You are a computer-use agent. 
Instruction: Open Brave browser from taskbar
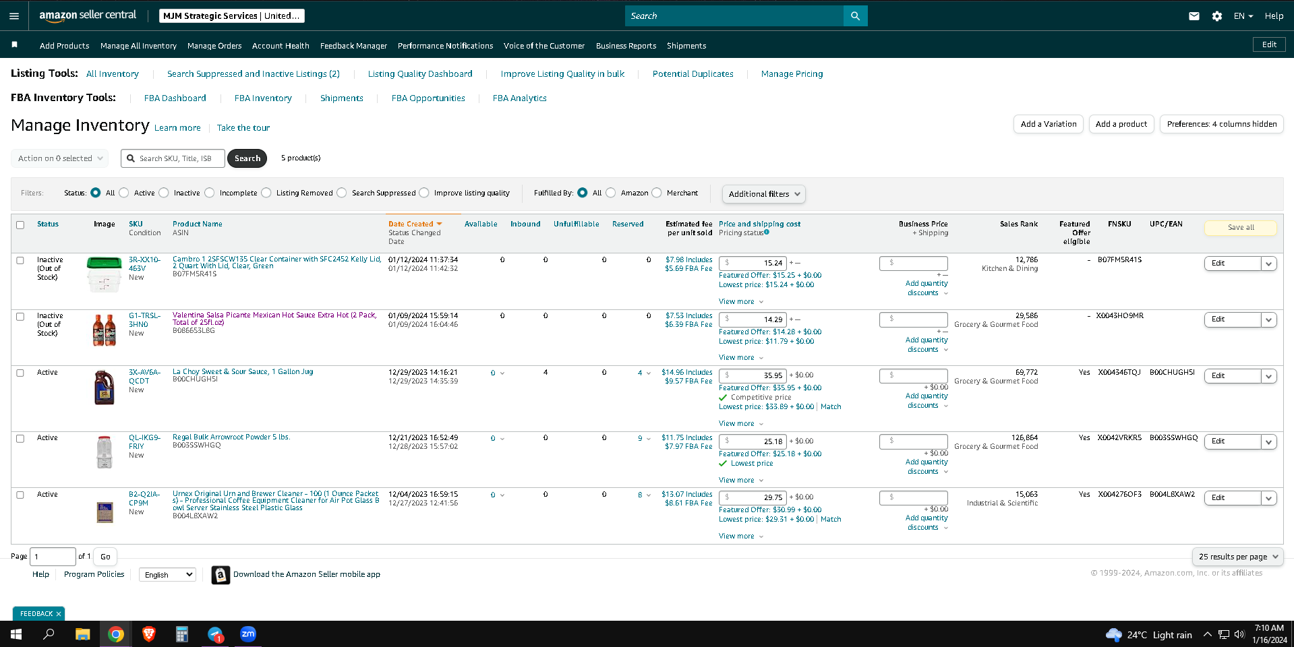[149, 634]
